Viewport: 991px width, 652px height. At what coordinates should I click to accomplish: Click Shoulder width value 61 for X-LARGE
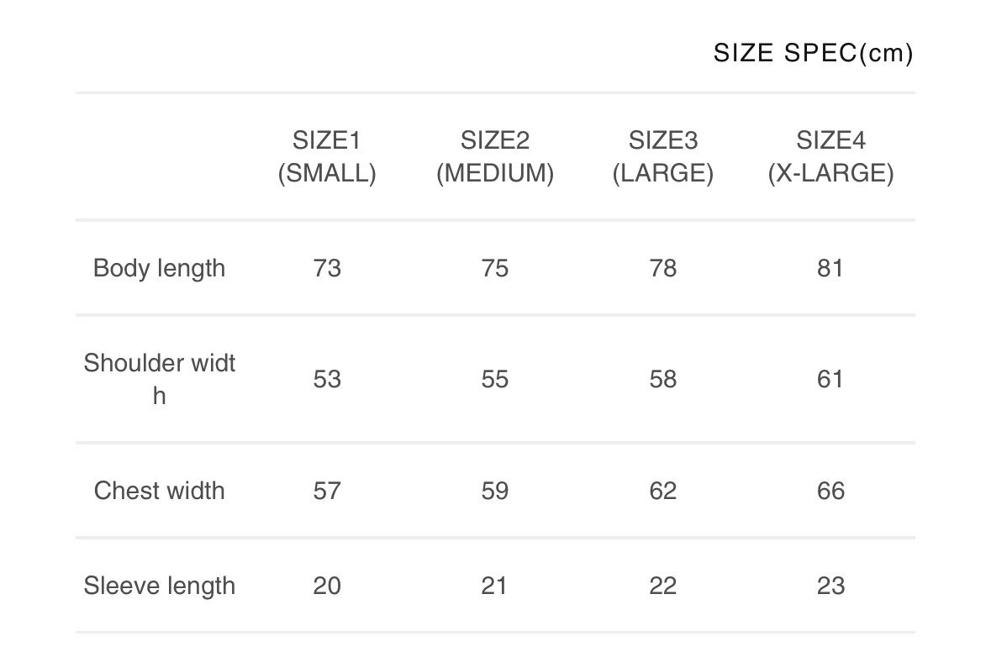click(x=830, y=380)
